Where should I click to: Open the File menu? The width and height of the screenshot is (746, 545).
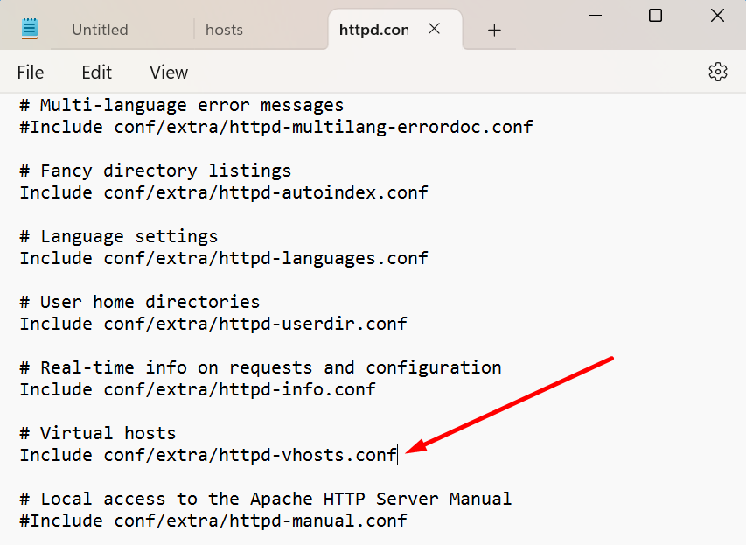tap(30, 72)
